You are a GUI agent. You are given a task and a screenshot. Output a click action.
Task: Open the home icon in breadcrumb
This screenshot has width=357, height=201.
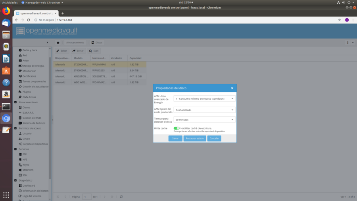[x=58, y=43]
